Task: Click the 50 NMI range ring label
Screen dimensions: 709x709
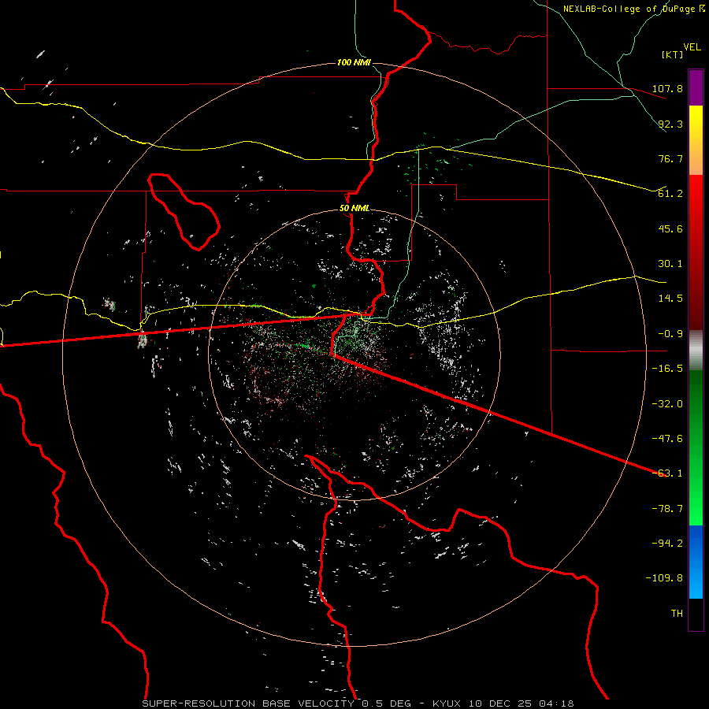Action: click(x=354, y=209)
